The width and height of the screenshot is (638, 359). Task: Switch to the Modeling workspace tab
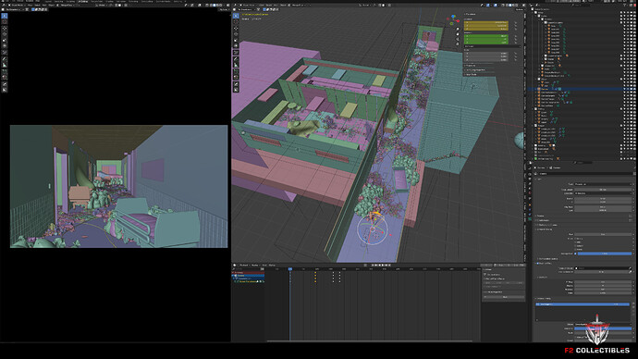pos(59,2)
